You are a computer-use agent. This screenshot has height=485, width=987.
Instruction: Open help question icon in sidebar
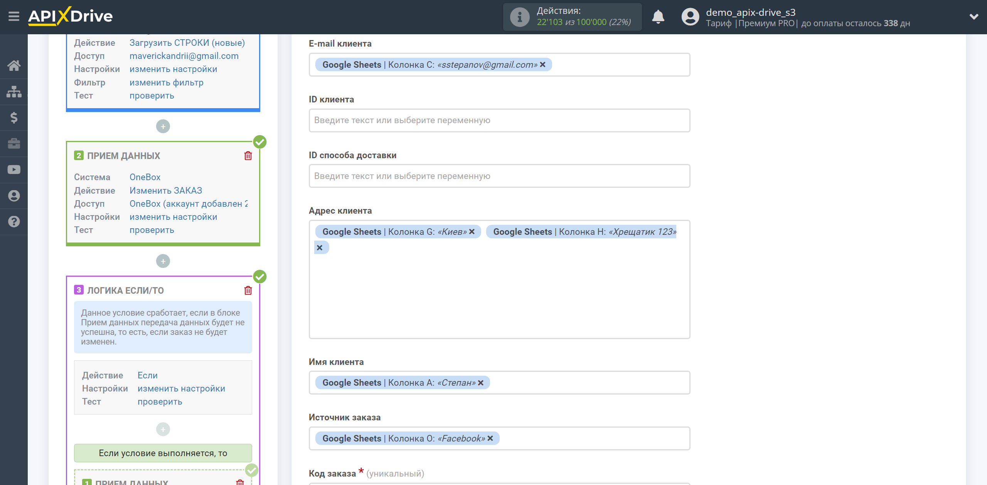pos(14,222)
